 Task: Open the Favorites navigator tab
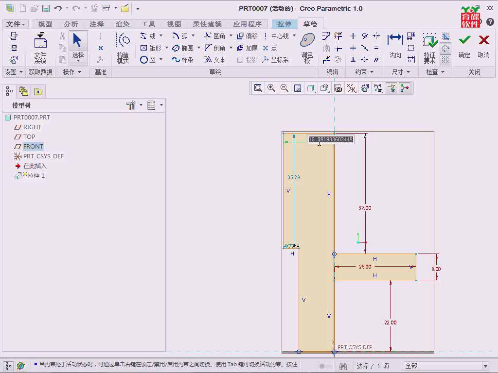coord(38,92)
